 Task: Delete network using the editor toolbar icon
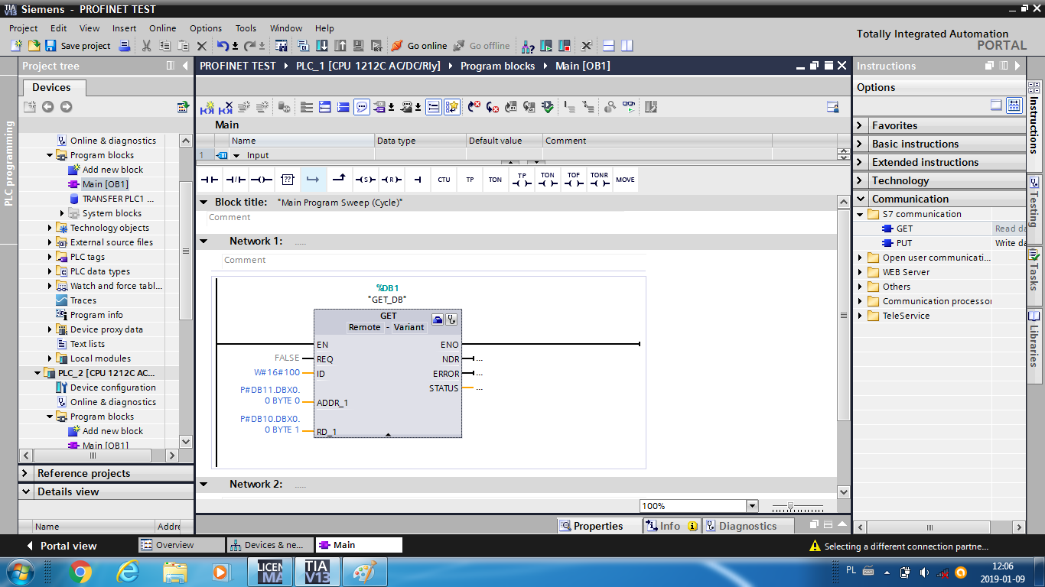click(226, 107)
